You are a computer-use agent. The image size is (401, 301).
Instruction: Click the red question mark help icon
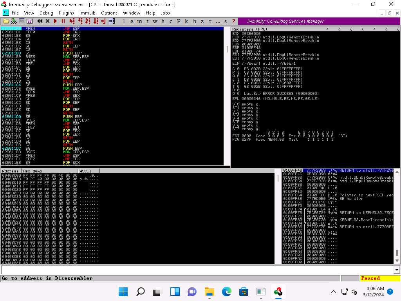coord(233,21)
